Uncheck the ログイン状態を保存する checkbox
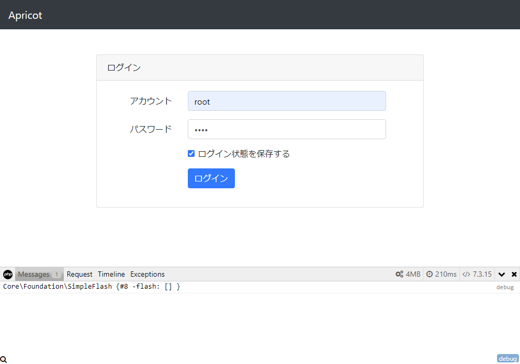The image size is (520, 364). [191, 154]
